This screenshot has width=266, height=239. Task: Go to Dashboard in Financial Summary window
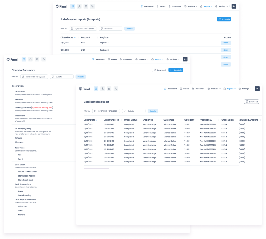(98, 59)
